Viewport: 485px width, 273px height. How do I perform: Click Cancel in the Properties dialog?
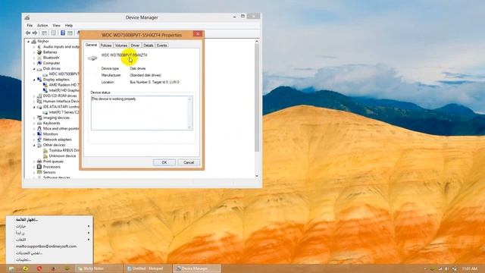(x=189, y=162)
